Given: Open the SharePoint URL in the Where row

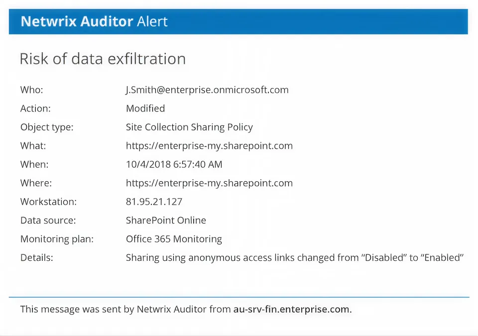Looking at the screenshot, I should (x=209, y=183).
